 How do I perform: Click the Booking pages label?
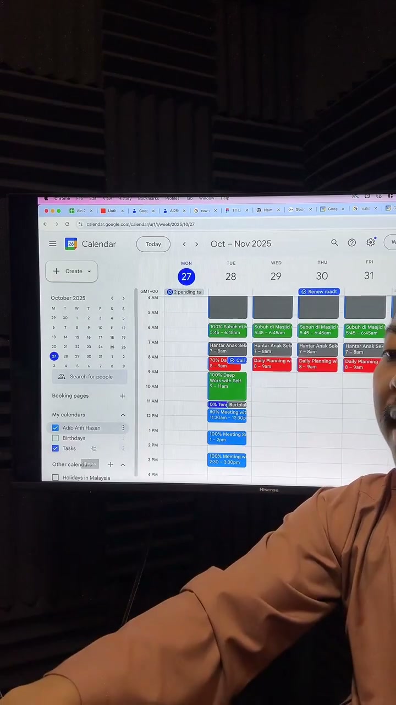70,396
